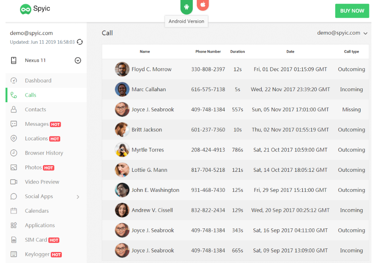Click the Spyic logo icon
373x263 pixels.
tap(26, 9)
